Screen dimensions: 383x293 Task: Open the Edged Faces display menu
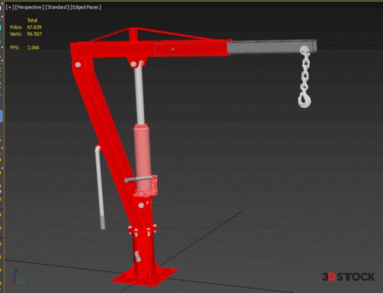(86, 7)
